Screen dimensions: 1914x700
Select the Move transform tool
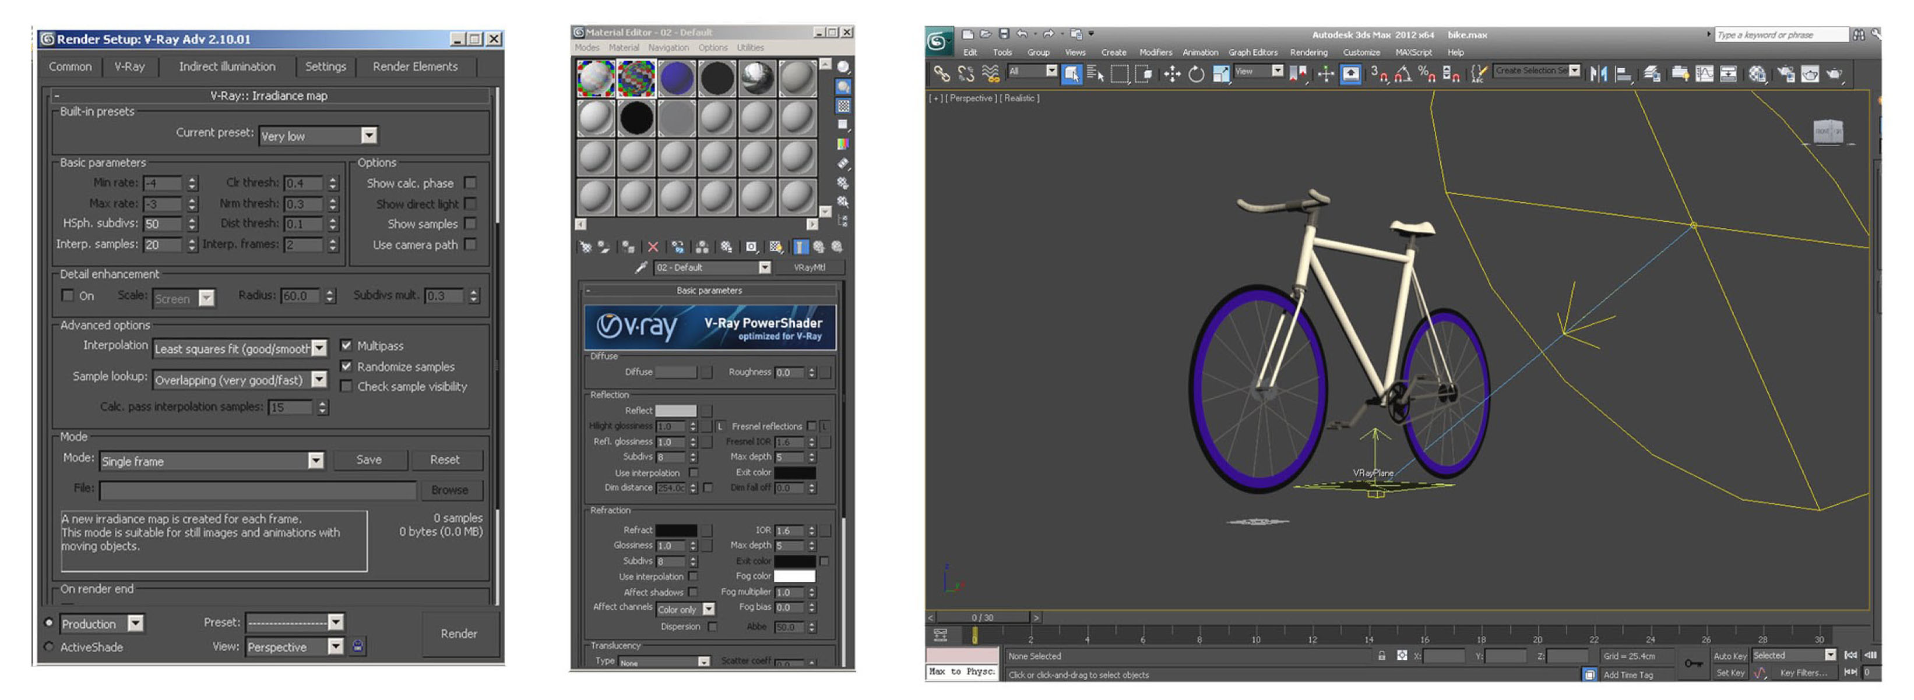pyautogui.click(x=1171, y=73)
